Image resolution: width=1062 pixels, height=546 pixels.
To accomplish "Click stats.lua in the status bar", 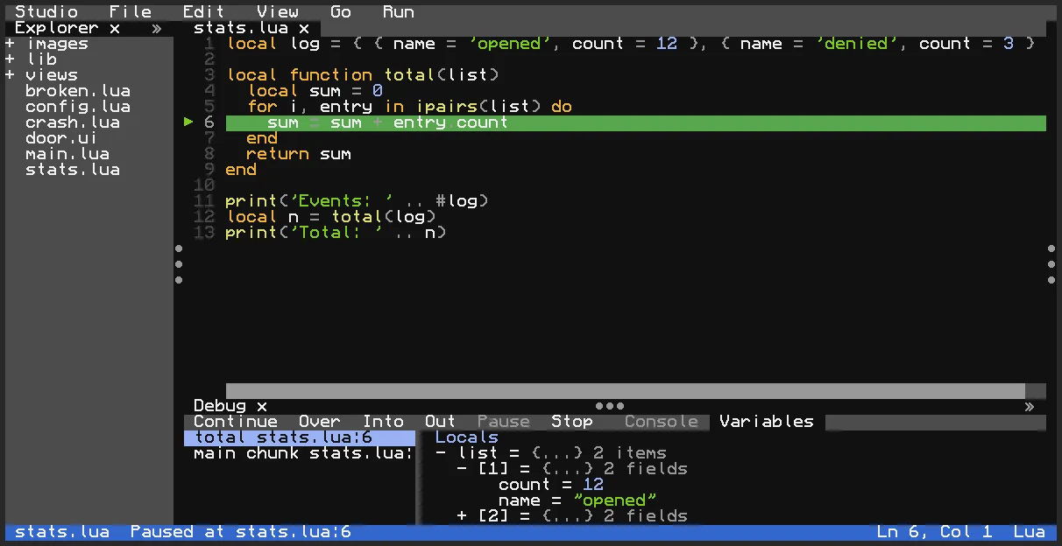I will [x=62, y=532].
